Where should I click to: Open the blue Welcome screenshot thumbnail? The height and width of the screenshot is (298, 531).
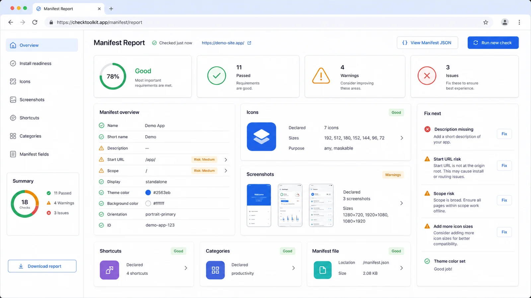[x=259, y=205]
